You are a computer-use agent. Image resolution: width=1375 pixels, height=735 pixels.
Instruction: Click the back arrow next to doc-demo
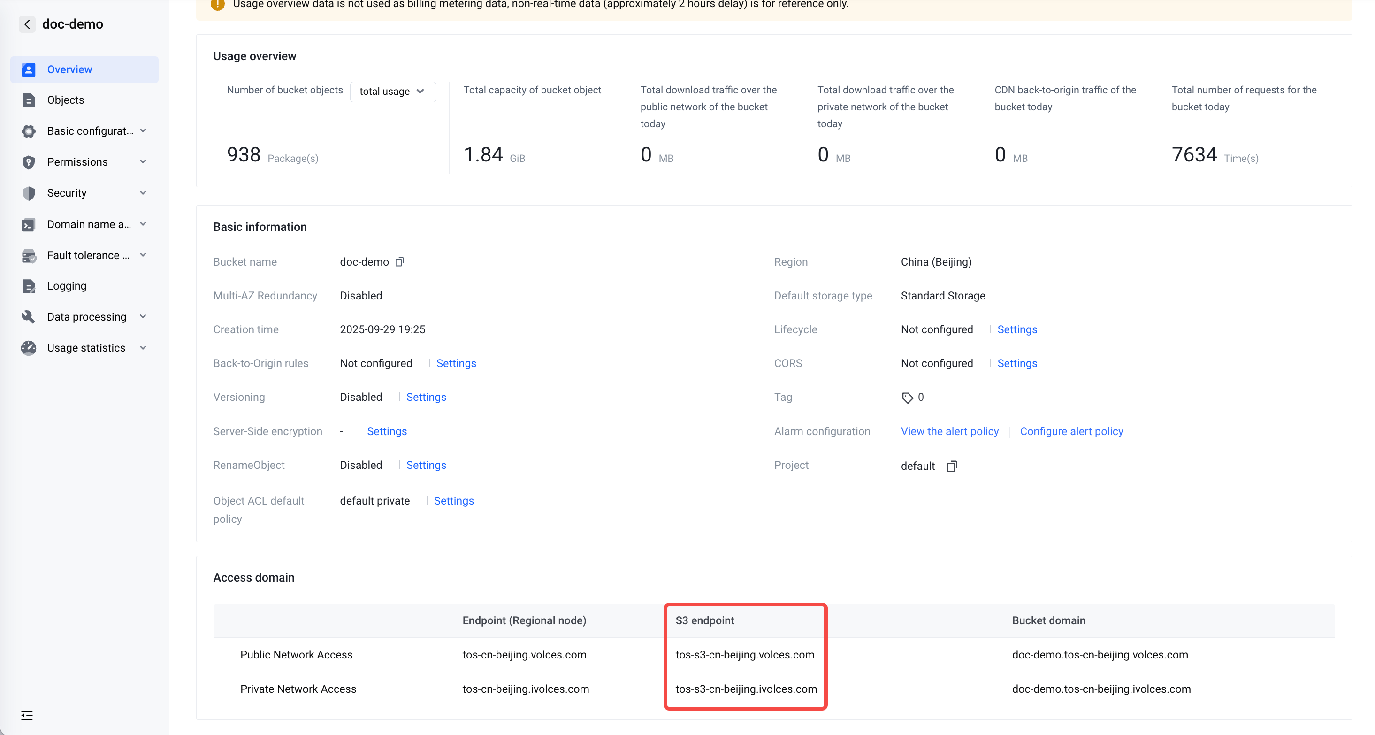[27, 24]
